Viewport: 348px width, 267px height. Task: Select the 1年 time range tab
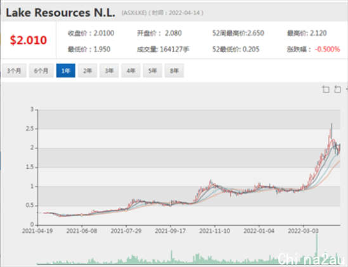pyautogui.click(x=66, y=70)
